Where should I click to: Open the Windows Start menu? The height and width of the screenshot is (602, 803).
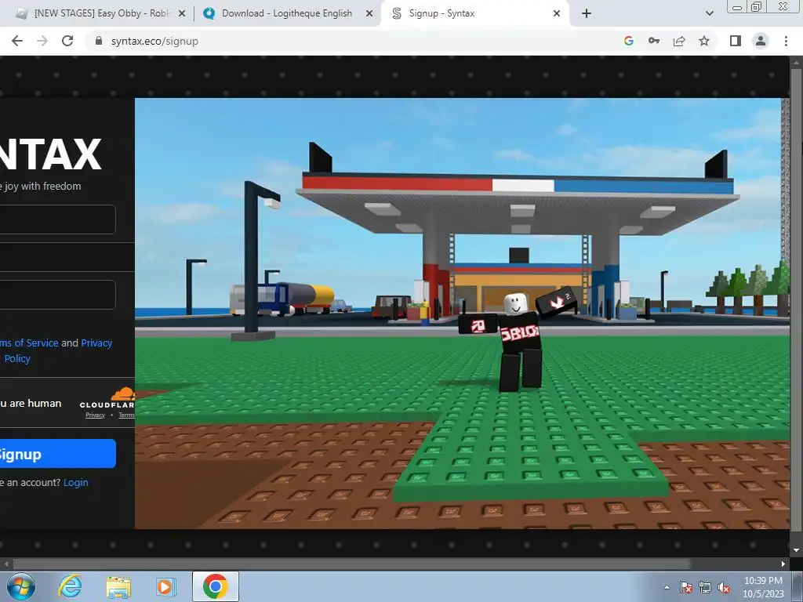(x=20, y=586)
